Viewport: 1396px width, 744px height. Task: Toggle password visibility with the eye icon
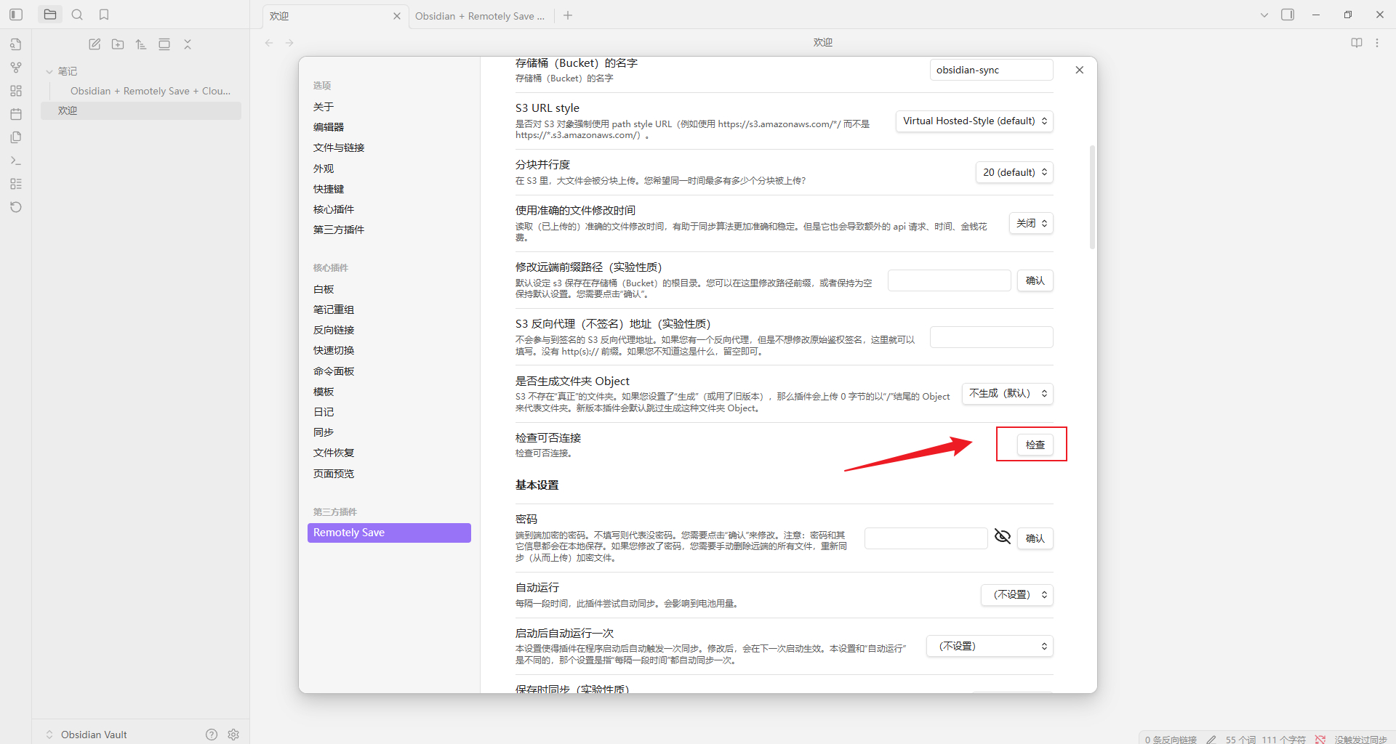[1003, 536]
